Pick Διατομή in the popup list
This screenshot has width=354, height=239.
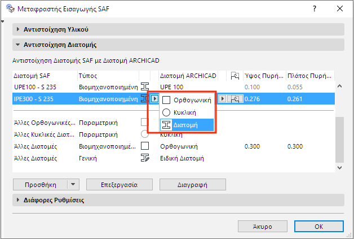(187, 125)
